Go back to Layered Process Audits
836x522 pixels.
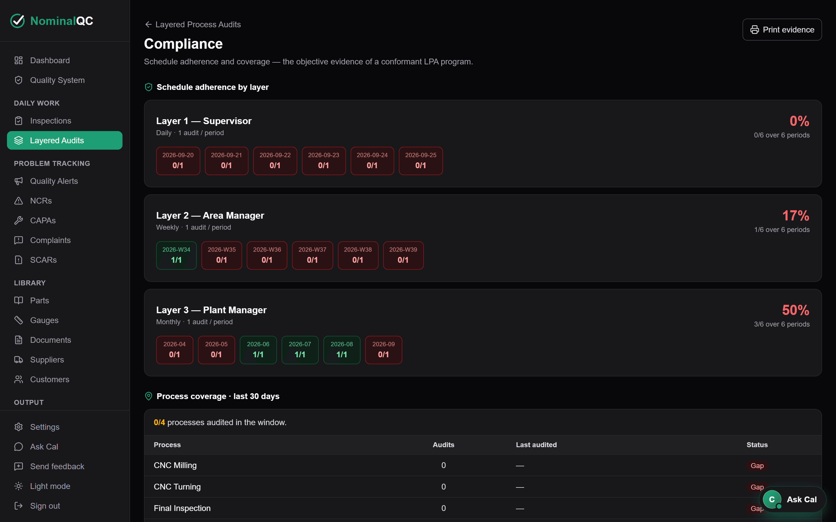(193, 25)
